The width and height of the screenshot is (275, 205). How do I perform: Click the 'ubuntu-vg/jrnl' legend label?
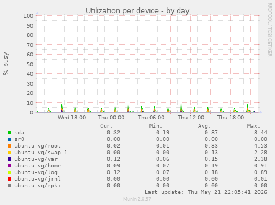38,179
